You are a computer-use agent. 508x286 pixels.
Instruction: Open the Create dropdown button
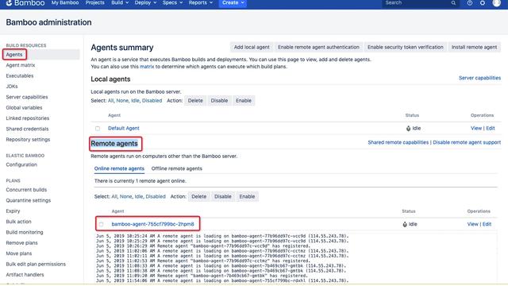coord(233,3)
